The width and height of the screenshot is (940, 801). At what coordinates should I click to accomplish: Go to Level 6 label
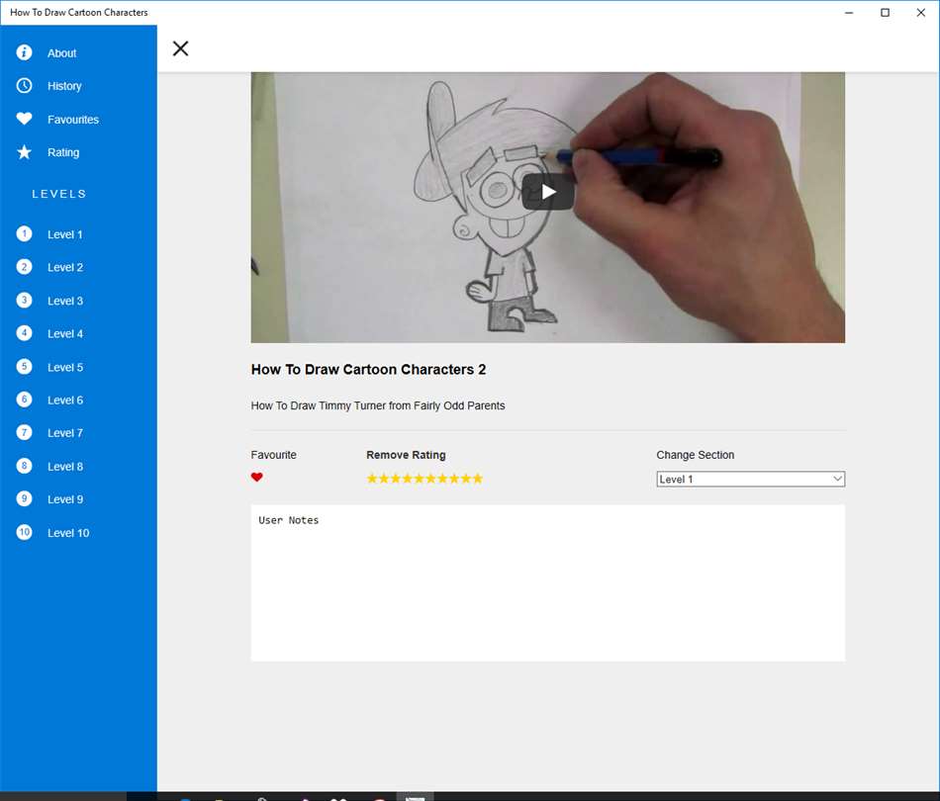point(64,400)
